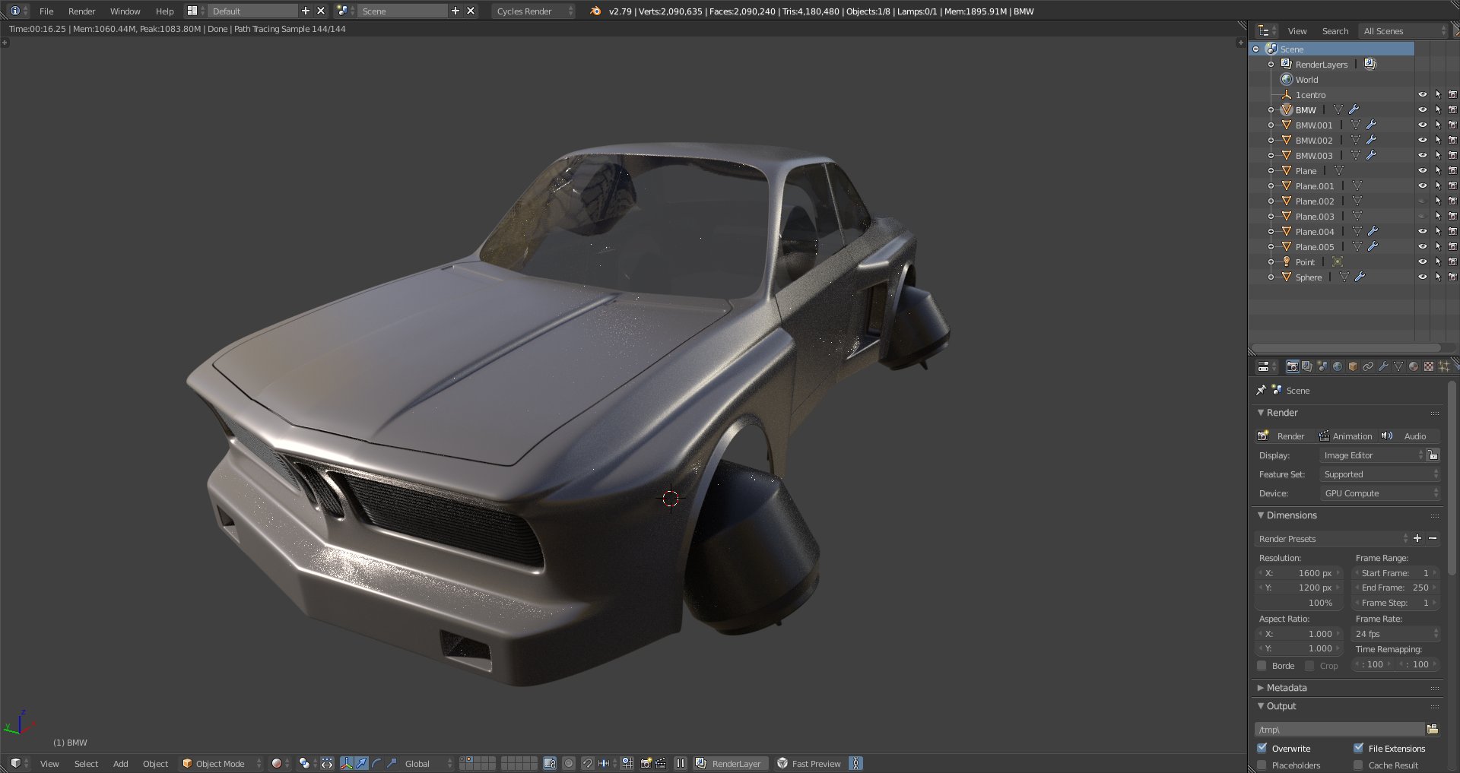Screen dimensions: 1460x773
Task: Open the Material properties tab (sphere icon)
Action: pos(1414,366)
